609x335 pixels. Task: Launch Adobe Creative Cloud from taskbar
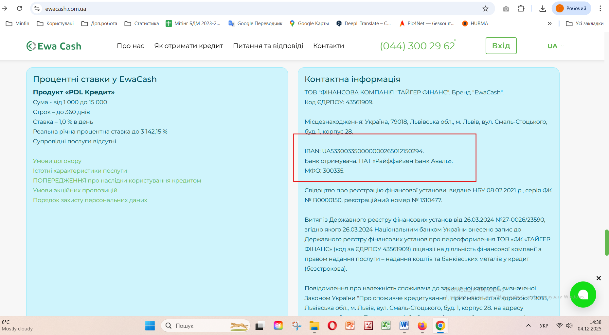coord(278,326)
